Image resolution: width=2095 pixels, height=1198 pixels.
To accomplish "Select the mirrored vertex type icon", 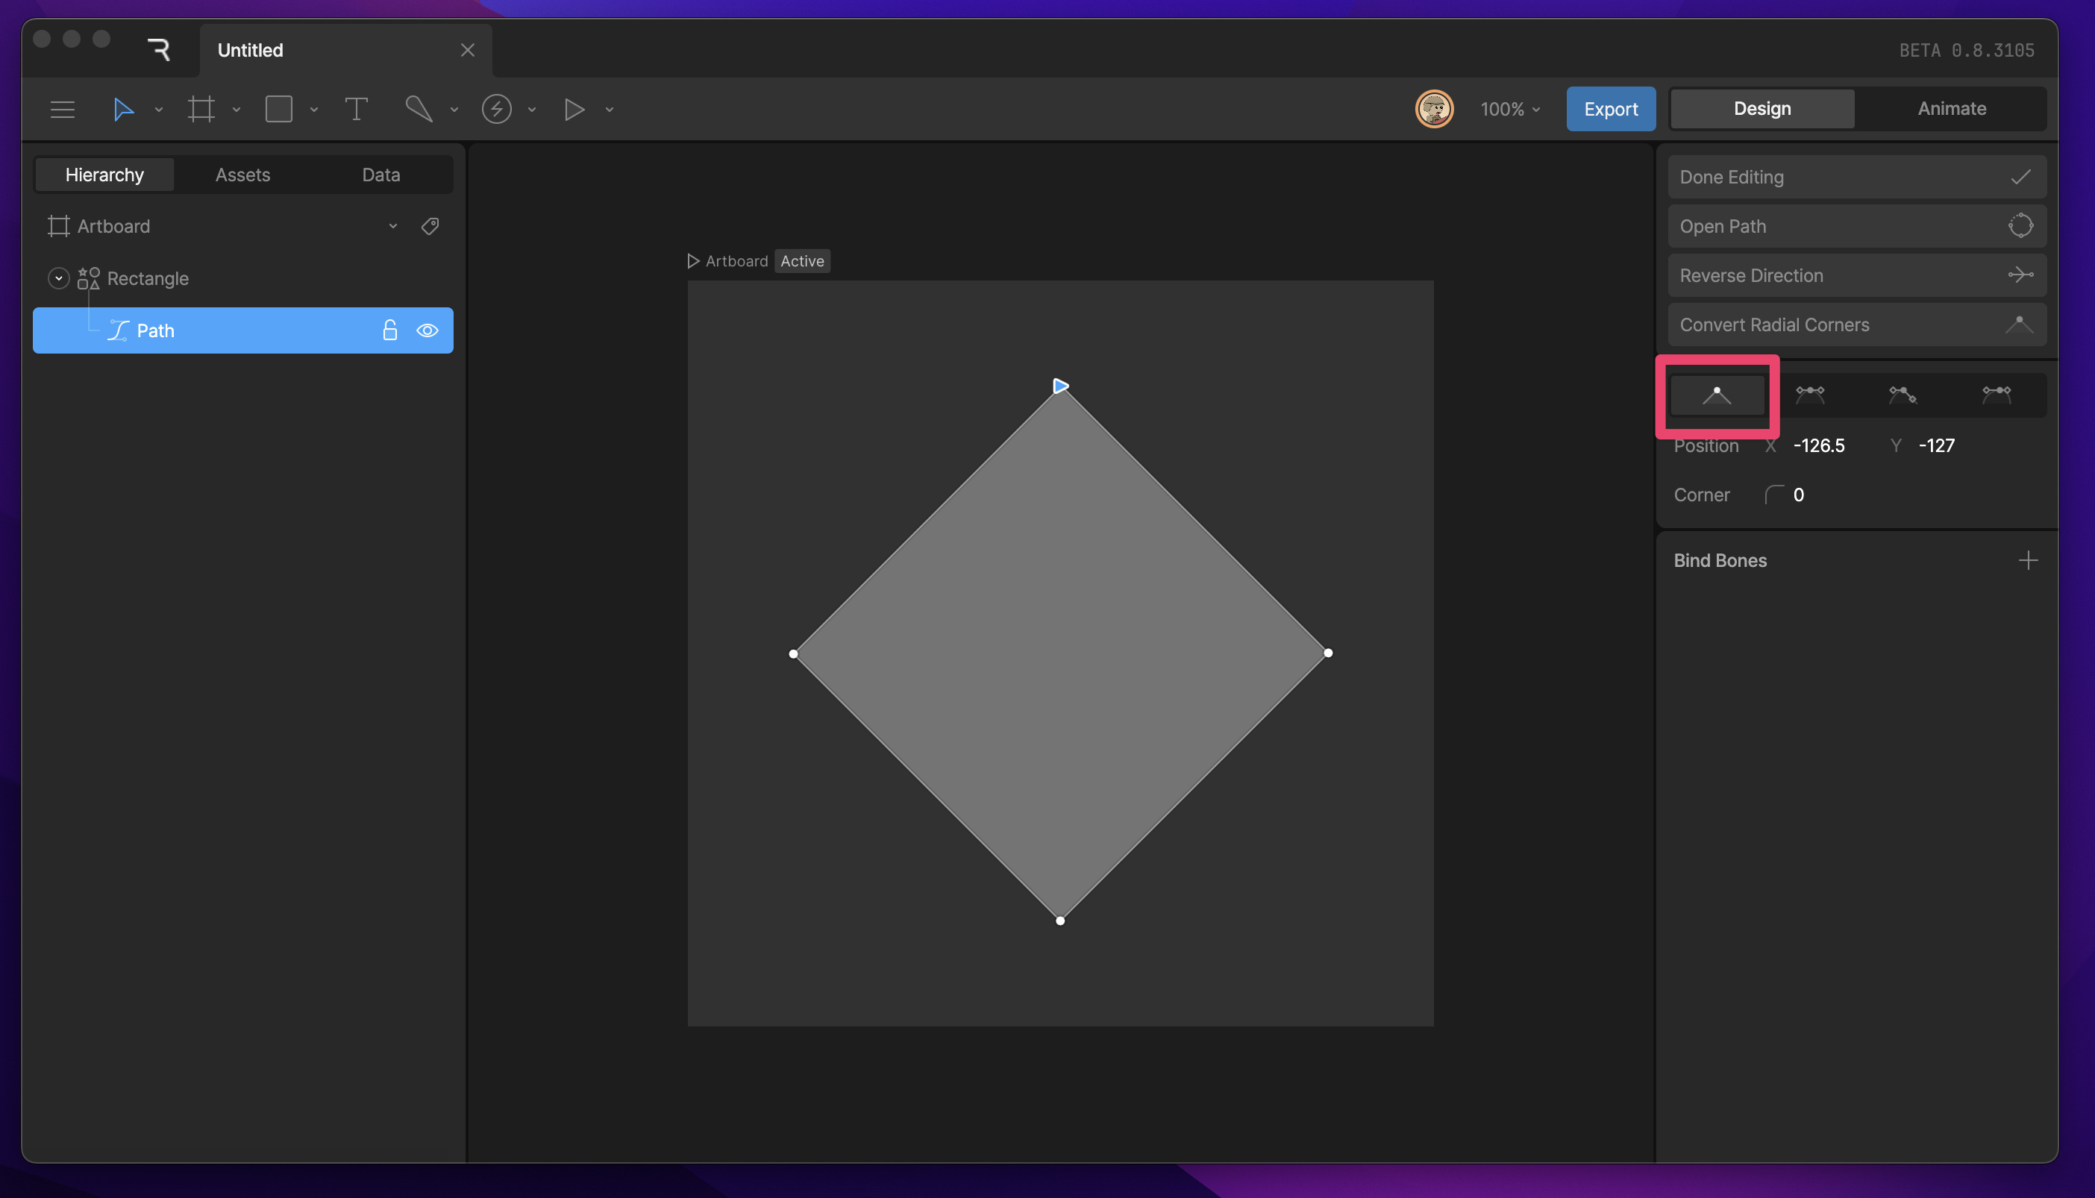I will pyautogui.click(x=1809, y=395).
